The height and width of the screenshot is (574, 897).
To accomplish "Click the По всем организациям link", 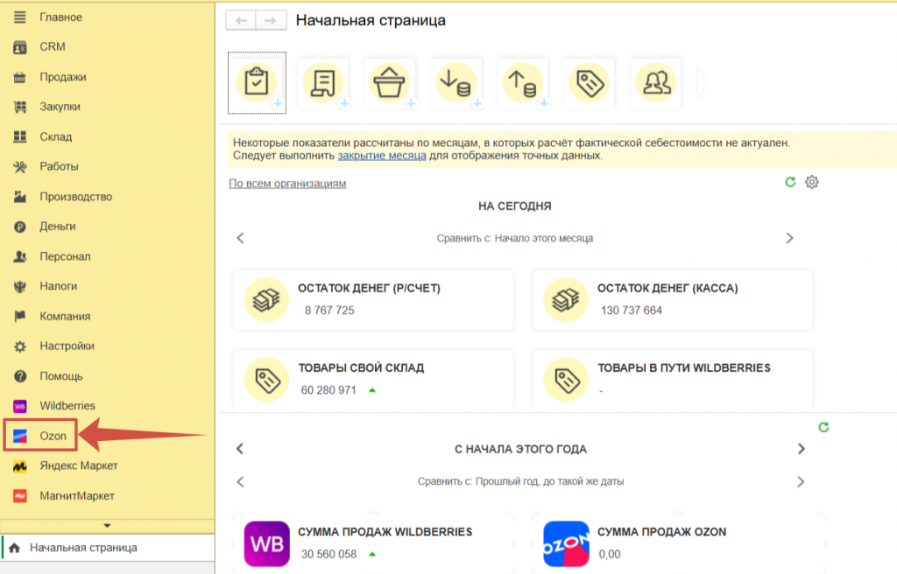I will tap(287, 184).
